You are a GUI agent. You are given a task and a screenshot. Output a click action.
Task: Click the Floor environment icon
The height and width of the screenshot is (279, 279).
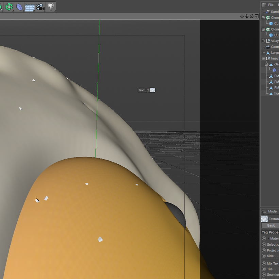click(30, 6)
